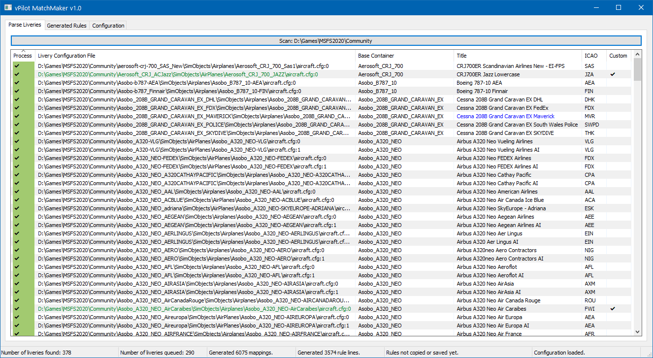Viewport: 653px width, 358px height.
Task: Switch to the Generated Rules tab
Action: (x=66, y=26)
